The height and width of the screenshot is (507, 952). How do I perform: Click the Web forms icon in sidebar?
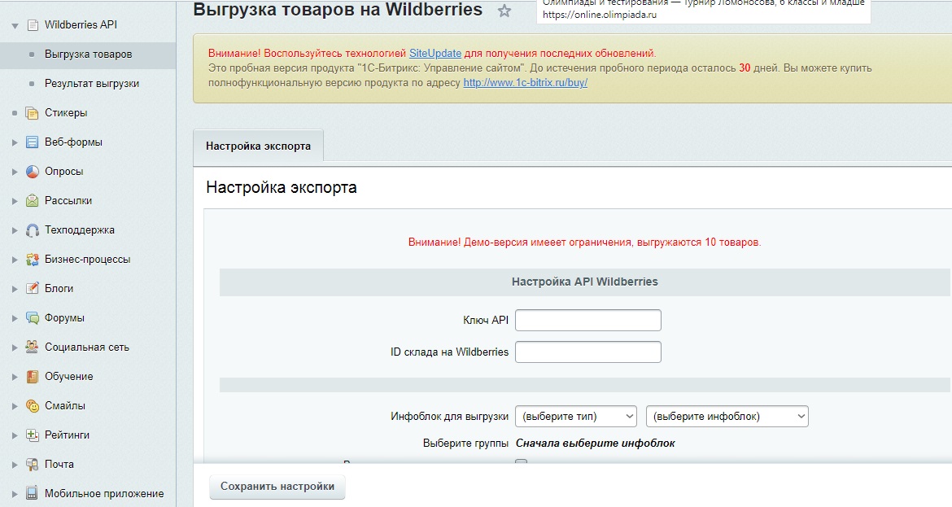tap(33, 142)
